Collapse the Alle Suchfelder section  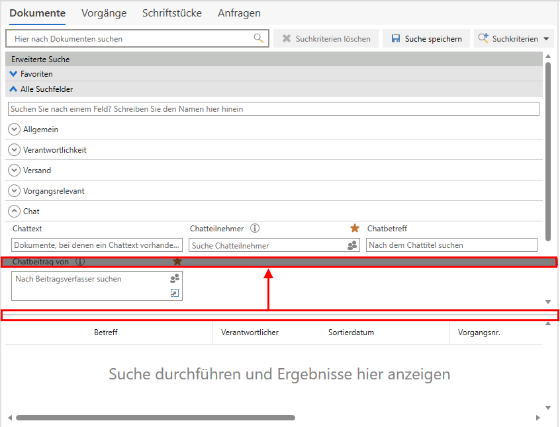point(14,89)
